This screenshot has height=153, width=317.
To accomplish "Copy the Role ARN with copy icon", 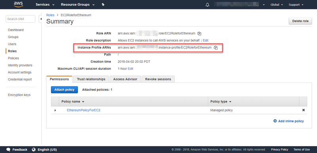I will tap(199, 33).
